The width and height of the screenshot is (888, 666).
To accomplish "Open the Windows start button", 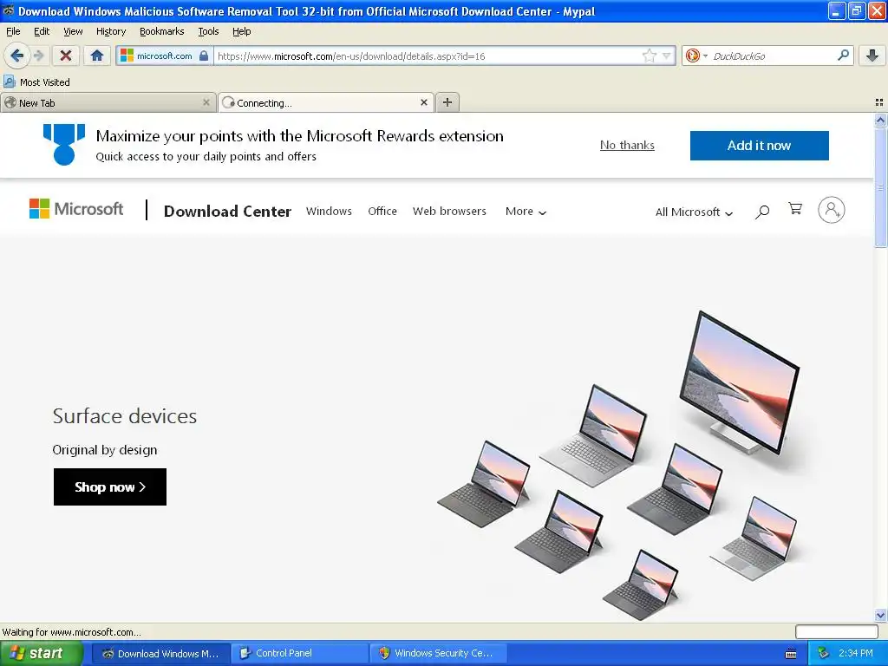I will point(41,653).
